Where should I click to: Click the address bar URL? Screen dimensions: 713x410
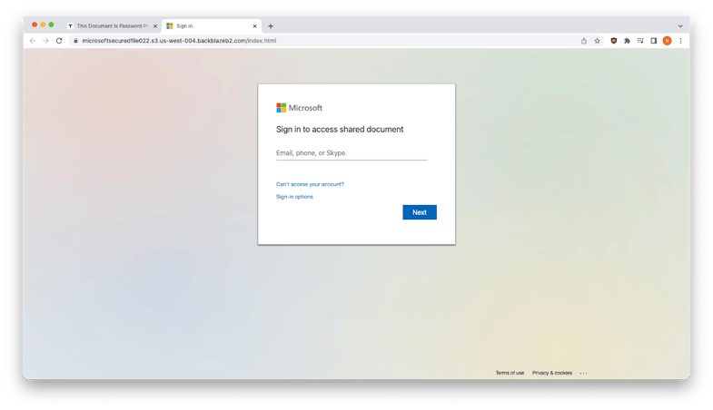179,41
